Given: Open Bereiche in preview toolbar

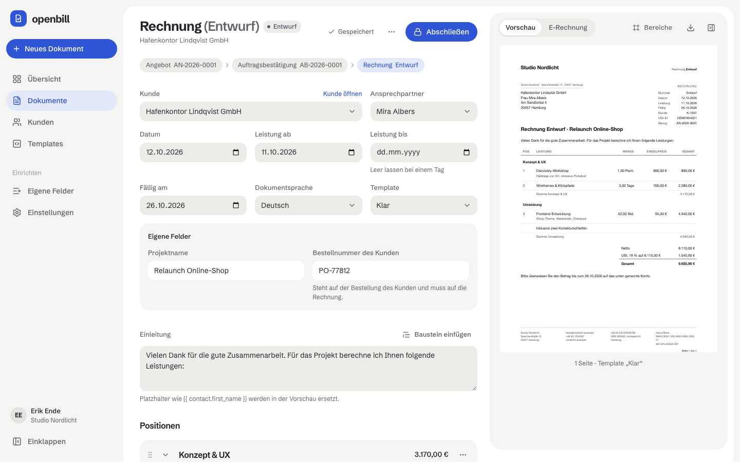Looking at the screenshot, I should [652, 28].
